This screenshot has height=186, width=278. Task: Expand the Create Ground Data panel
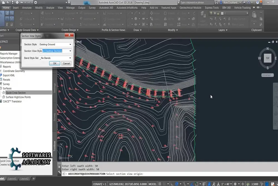click(x=27, y=30)
